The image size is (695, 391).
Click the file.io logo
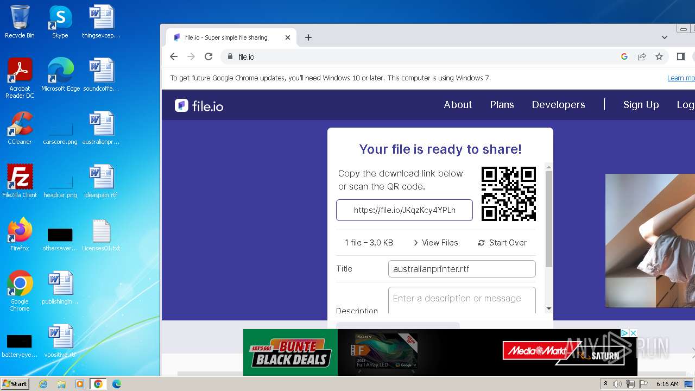click(199, 105)
